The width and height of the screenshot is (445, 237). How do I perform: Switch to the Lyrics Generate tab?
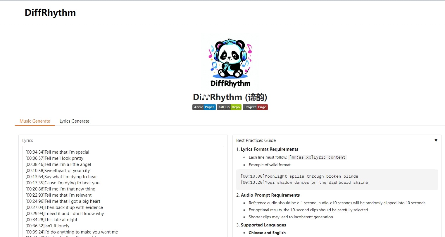coord(74,121)
